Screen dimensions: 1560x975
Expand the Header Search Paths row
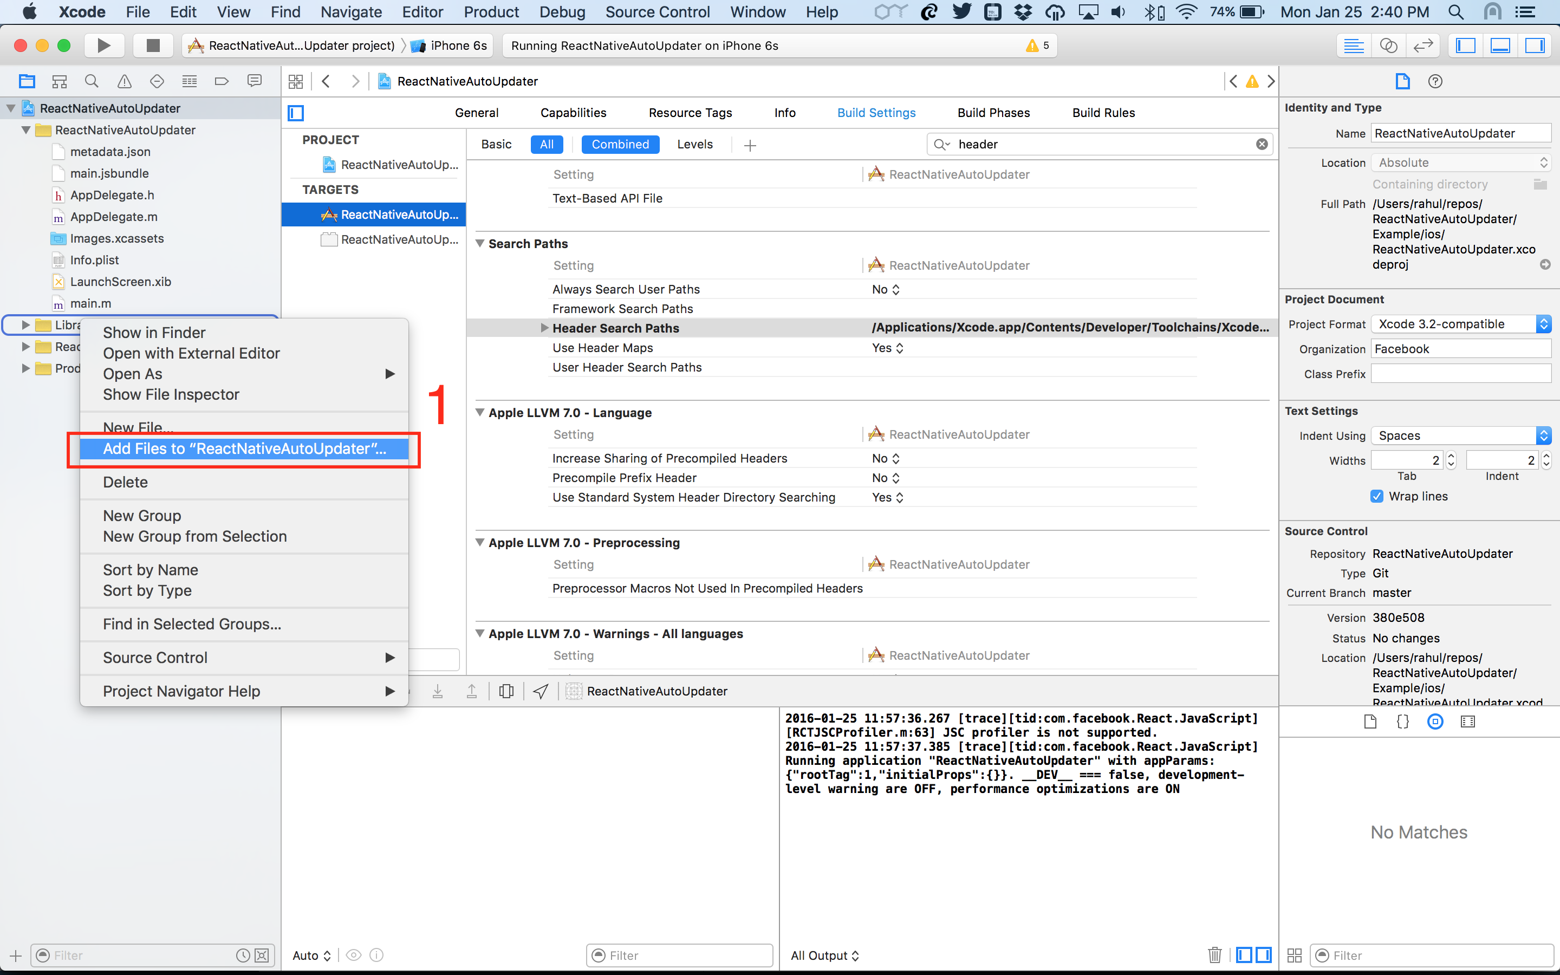[545, 328]
